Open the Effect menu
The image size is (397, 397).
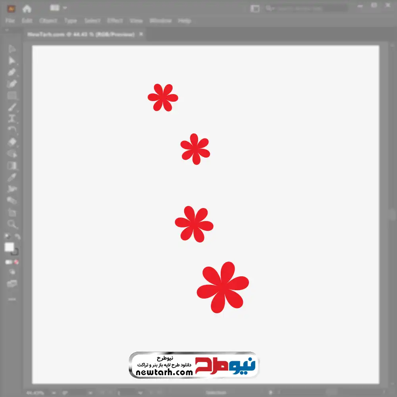coord(115,21)
